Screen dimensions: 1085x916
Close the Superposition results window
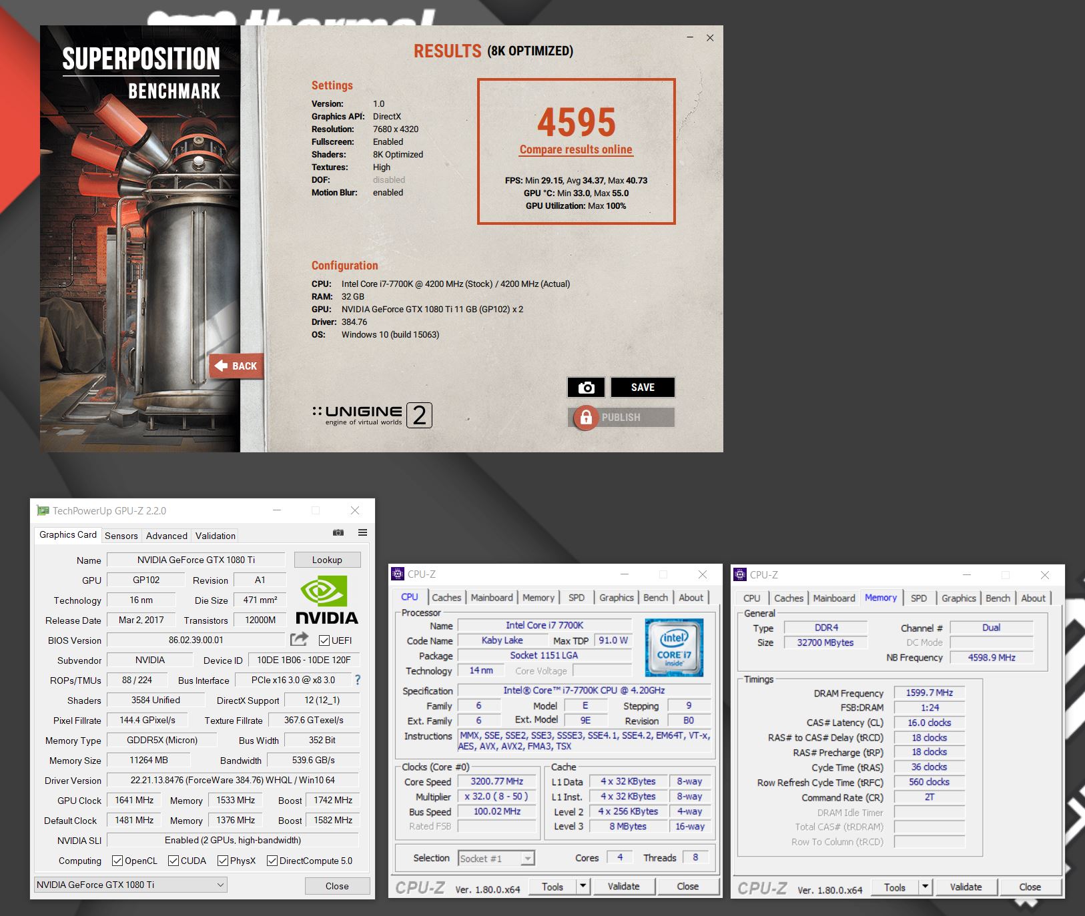(x=710, y=38)
